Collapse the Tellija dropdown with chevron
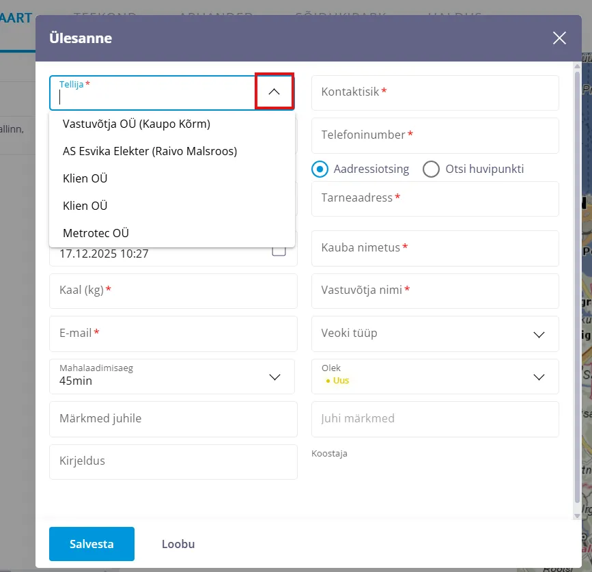 click(274, 92)
